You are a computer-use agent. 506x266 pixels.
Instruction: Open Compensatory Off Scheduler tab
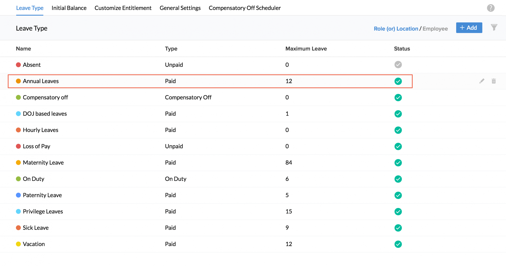pos(244,8)
